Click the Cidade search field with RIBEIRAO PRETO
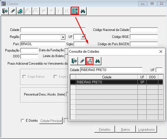Viewport: 167px width, 139px height. pos(111,70)
